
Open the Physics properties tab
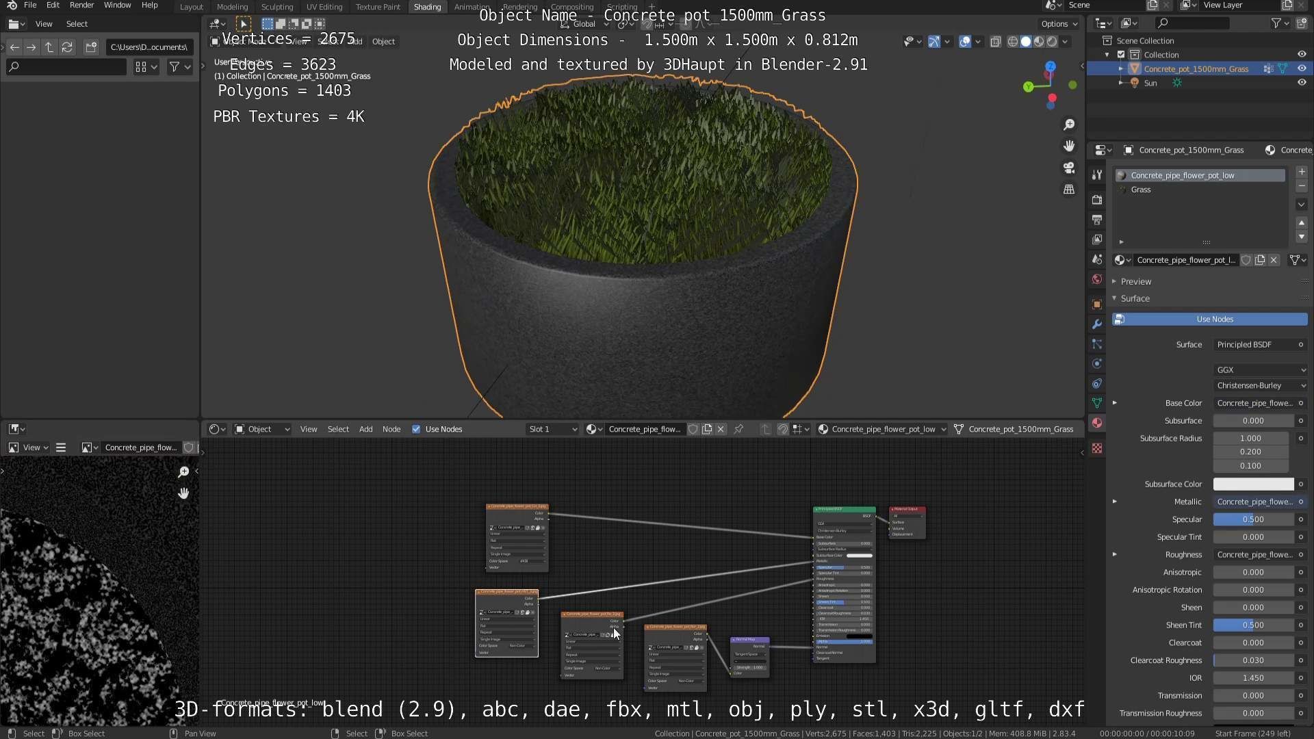[1097, 363]
